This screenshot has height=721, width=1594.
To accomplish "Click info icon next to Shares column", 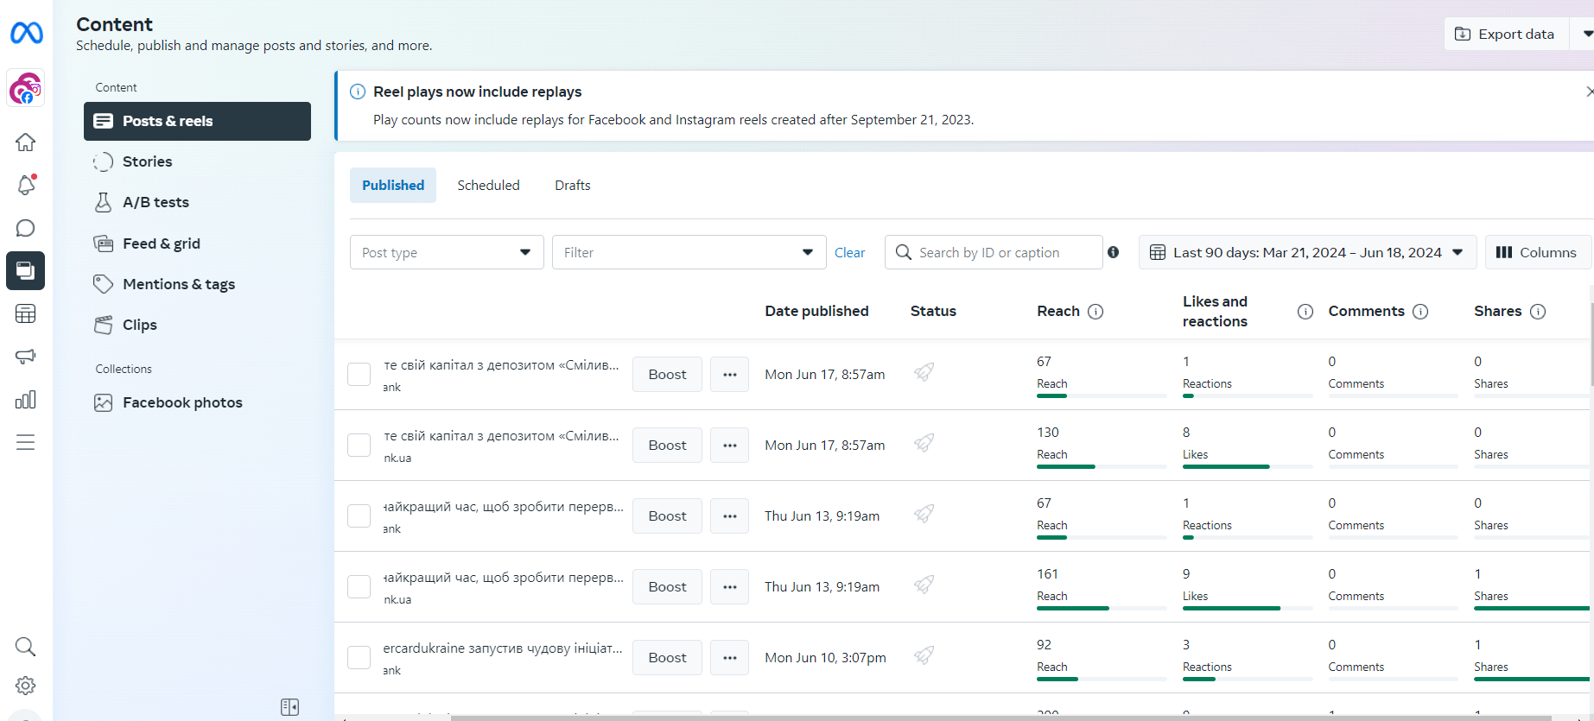I will (x=1538, y=312).
